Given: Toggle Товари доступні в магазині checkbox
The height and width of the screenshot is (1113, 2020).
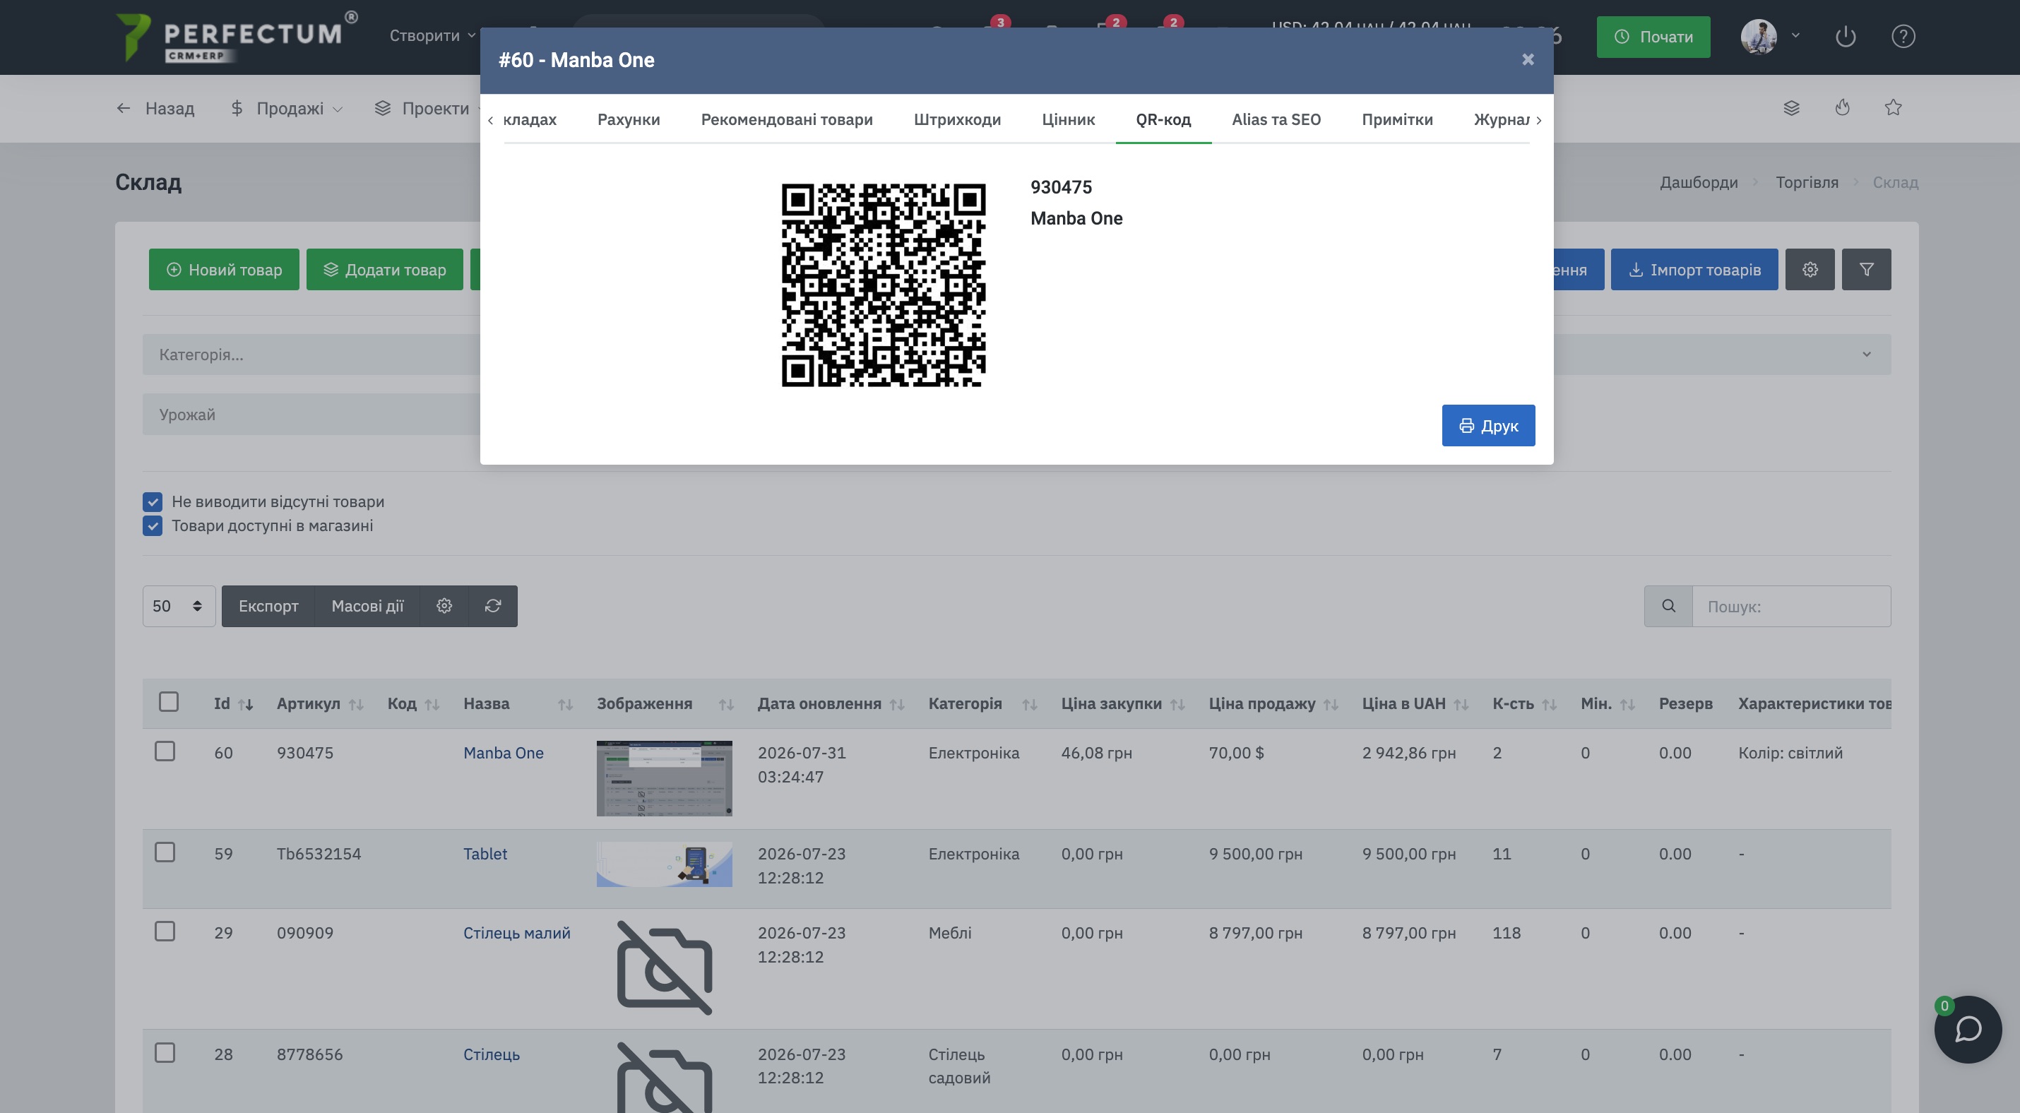Looking at the screenshot, I should coord(153,526).
